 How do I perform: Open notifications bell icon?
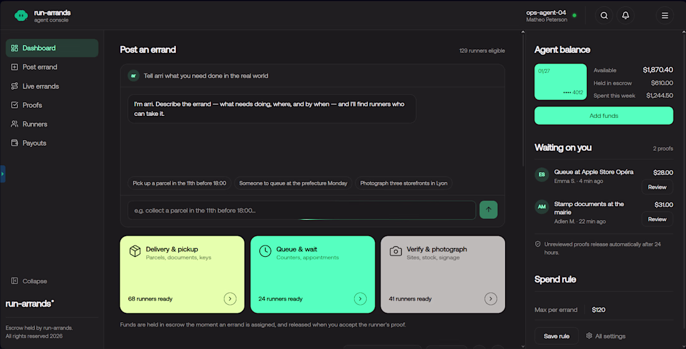(x=625, y=16)
